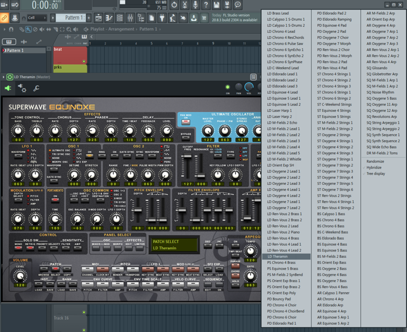Screen dimensions: 407x332
Task: Toggle the OSC 1 ON switch
Action: click(90, 156)
